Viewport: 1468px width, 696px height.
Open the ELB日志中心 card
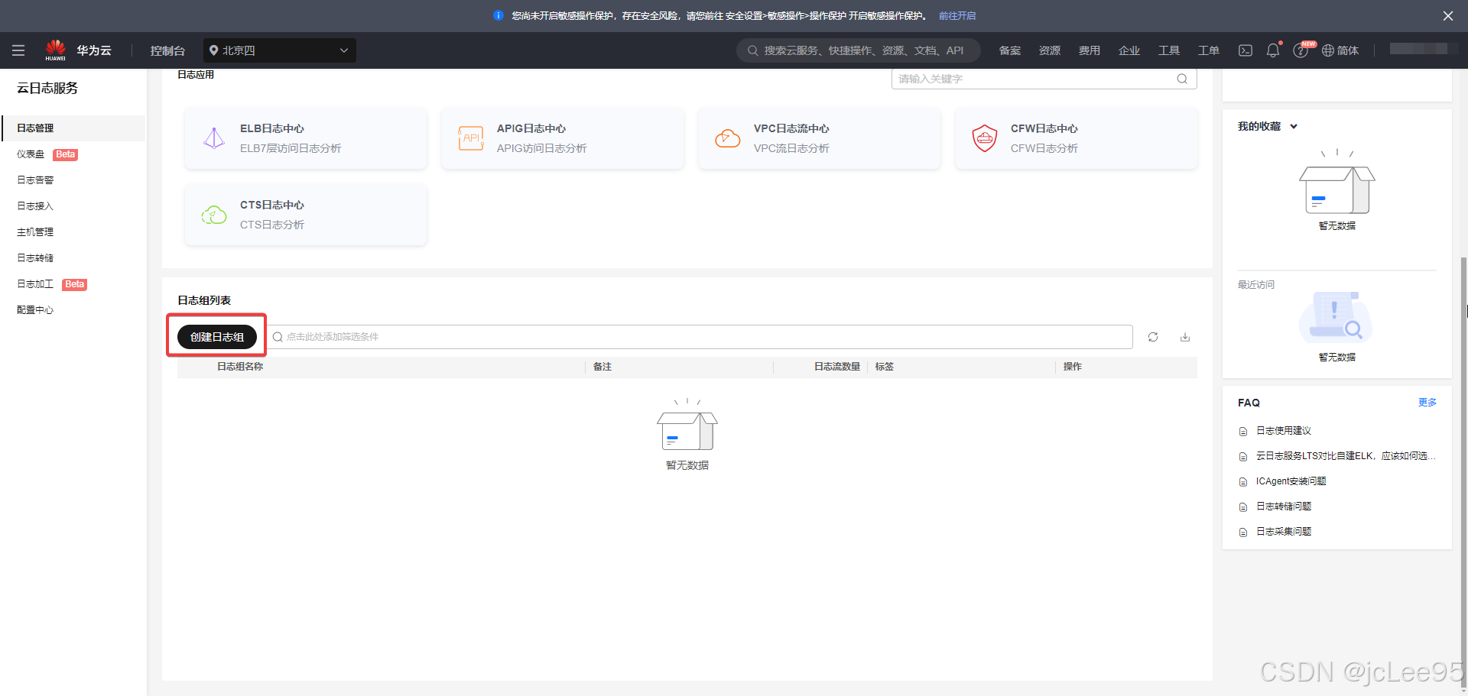coord(306,138)
